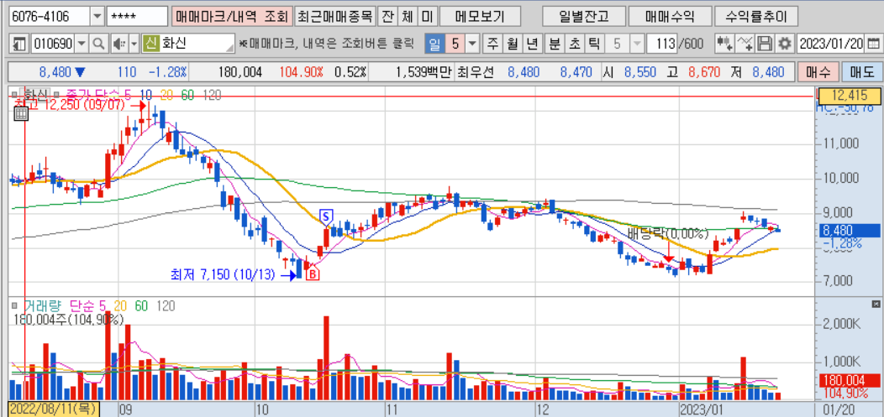The image size is (884, 417).
Task: Toggle the 미 unexecuted filter button
Action: 426,16
